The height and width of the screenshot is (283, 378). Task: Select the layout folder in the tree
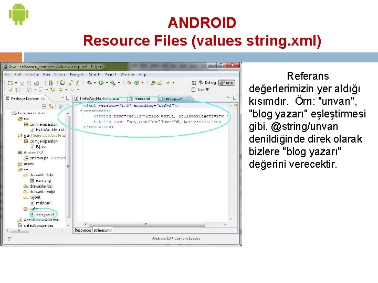tap(33, 198)
